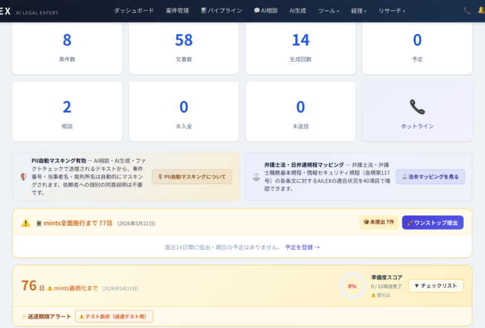Image resolution: width=485 pixels, height=328 pixels.
Task: Click the phone icon in Hotline card
Action: coord(417,107)
